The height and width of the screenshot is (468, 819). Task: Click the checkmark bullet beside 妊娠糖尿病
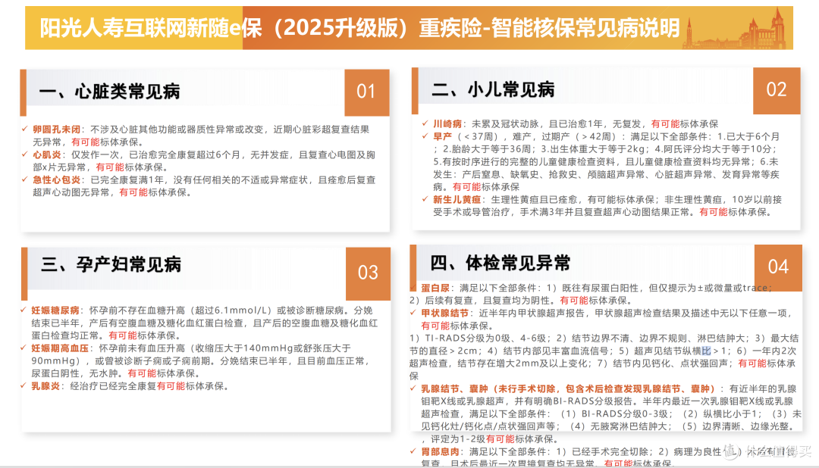tap(24, 310)
